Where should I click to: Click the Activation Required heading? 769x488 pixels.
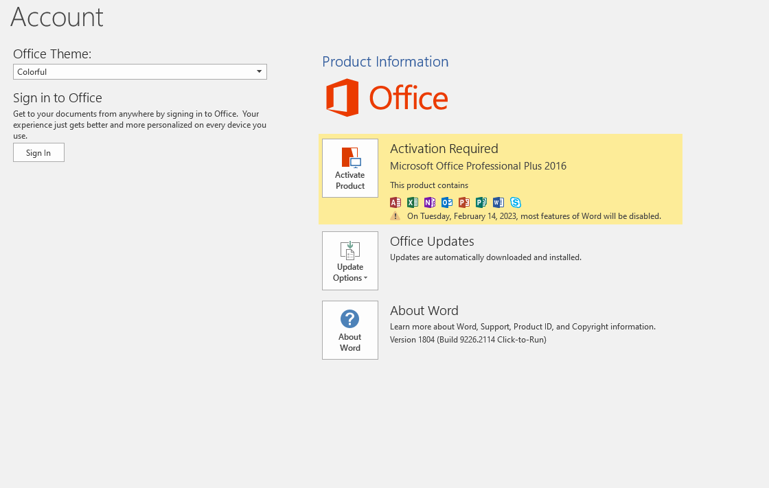[x=444, y=149]
